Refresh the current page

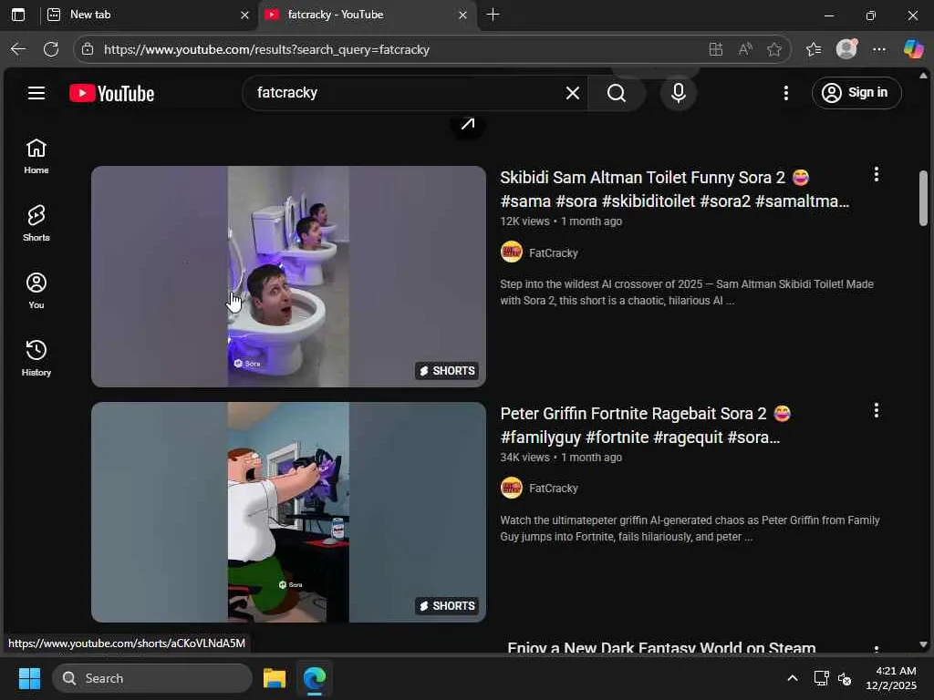tap(51, 49)
